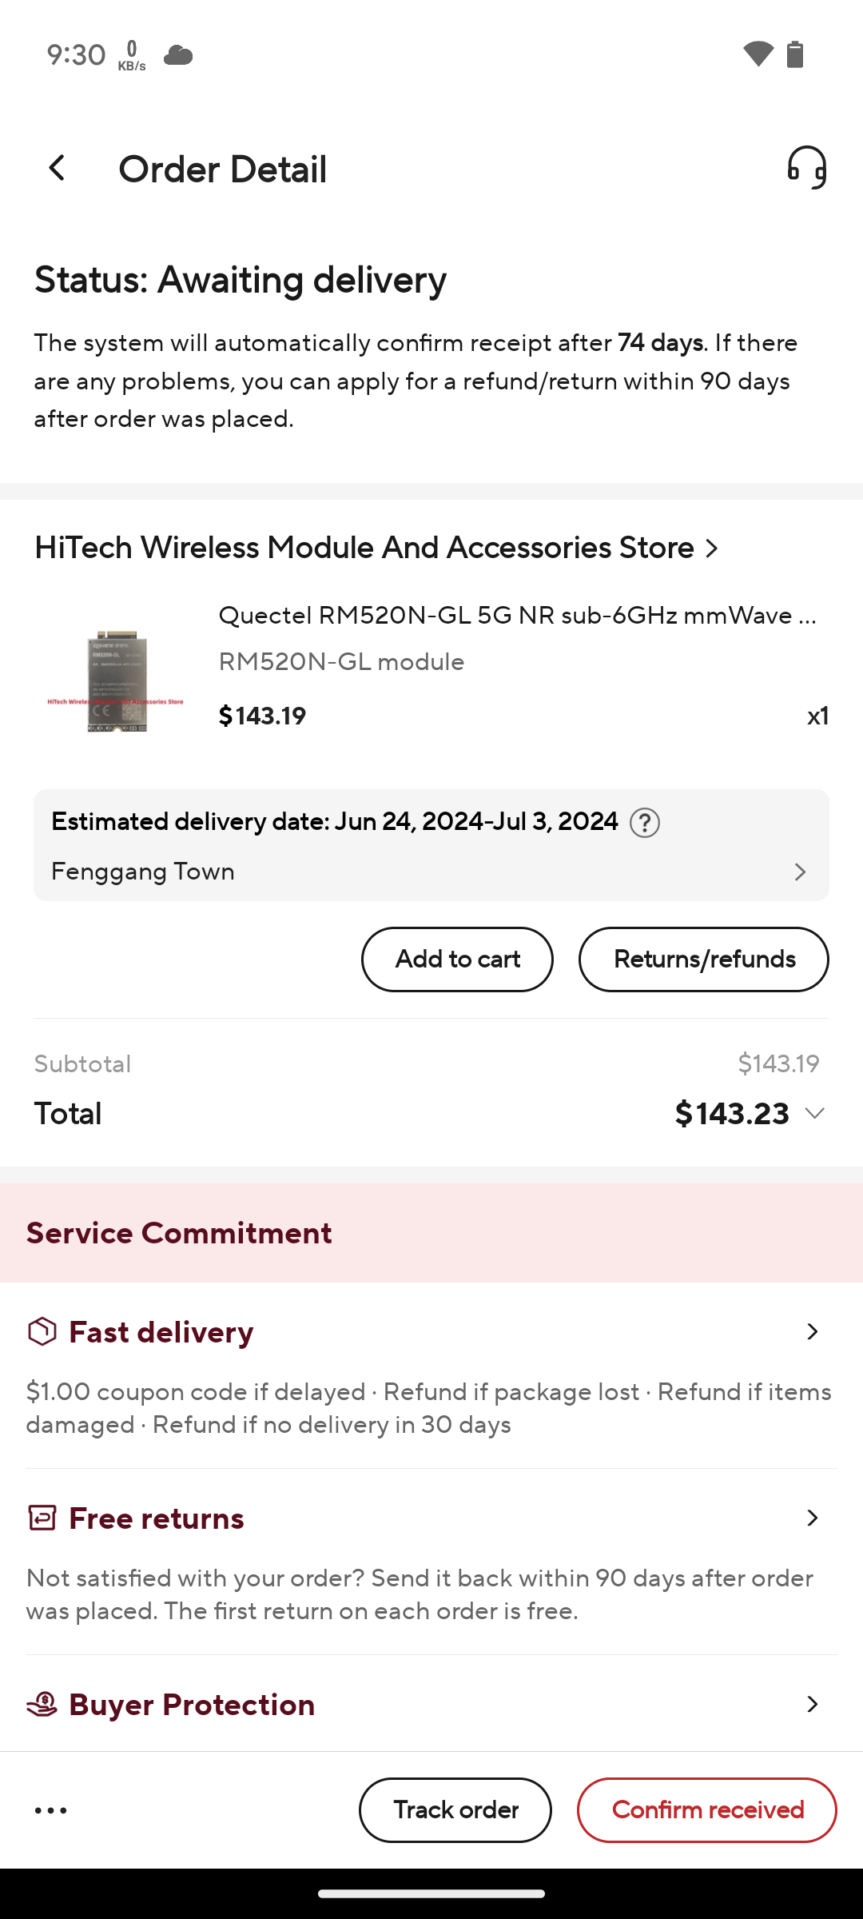Expand the Total price breakdown chevron
Screen dimensions: 863x1919
(x=815, y=1113)
